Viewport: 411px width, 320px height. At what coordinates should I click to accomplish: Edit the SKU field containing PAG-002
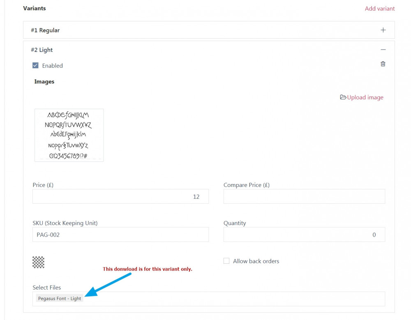tap(120, 235)
